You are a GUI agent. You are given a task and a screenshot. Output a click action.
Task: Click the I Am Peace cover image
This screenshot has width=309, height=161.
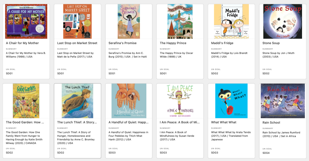coord(180,101)
